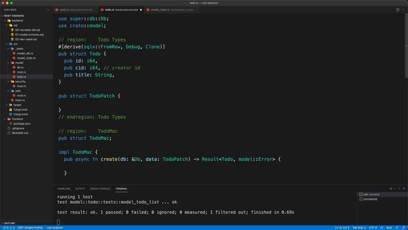Viewport: 408px width, 230px height.
Task: Click the EXPLORER panel title
Action: tap(10, 10)
